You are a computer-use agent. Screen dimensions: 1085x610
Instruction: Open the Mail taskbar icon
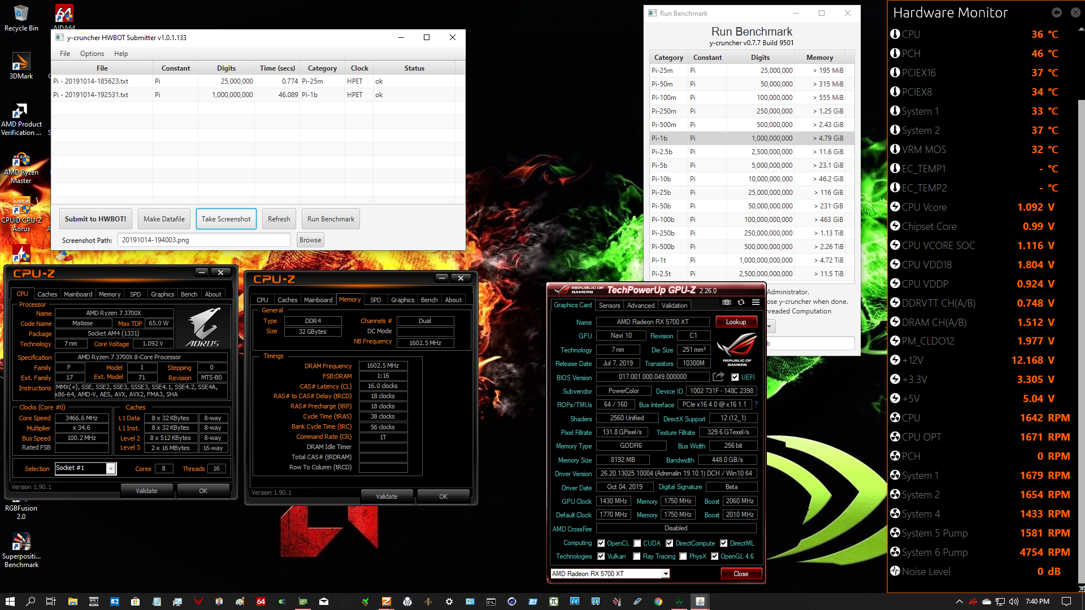pos(324,602)
